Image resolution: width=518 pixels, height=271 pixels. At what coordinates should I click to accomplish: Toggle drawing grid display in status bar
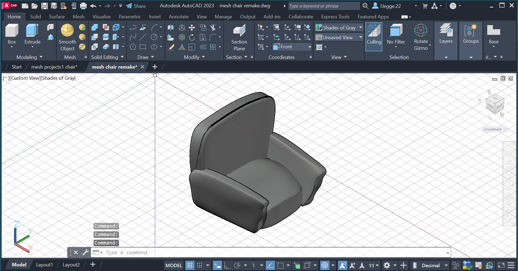coord(190,265)
